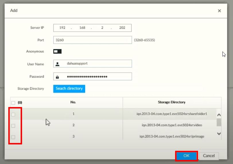
Task: Click the scroll up arrow in the directory list
Action: coord(219,115)
